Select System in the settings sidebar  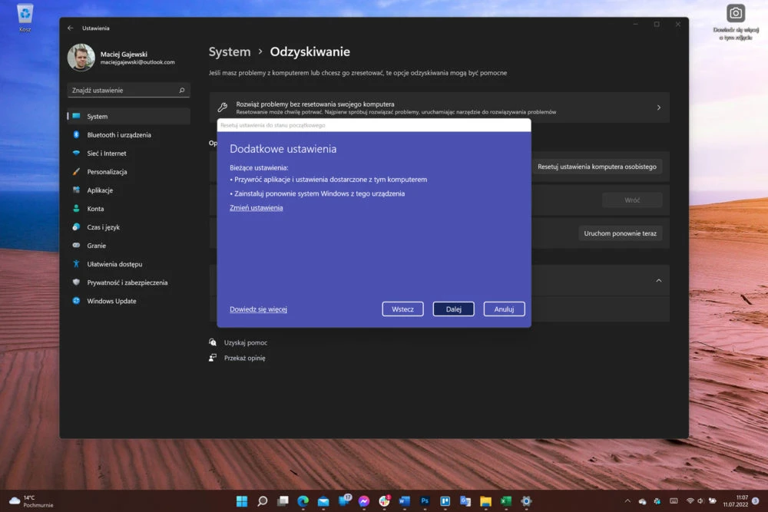[129, 117]
